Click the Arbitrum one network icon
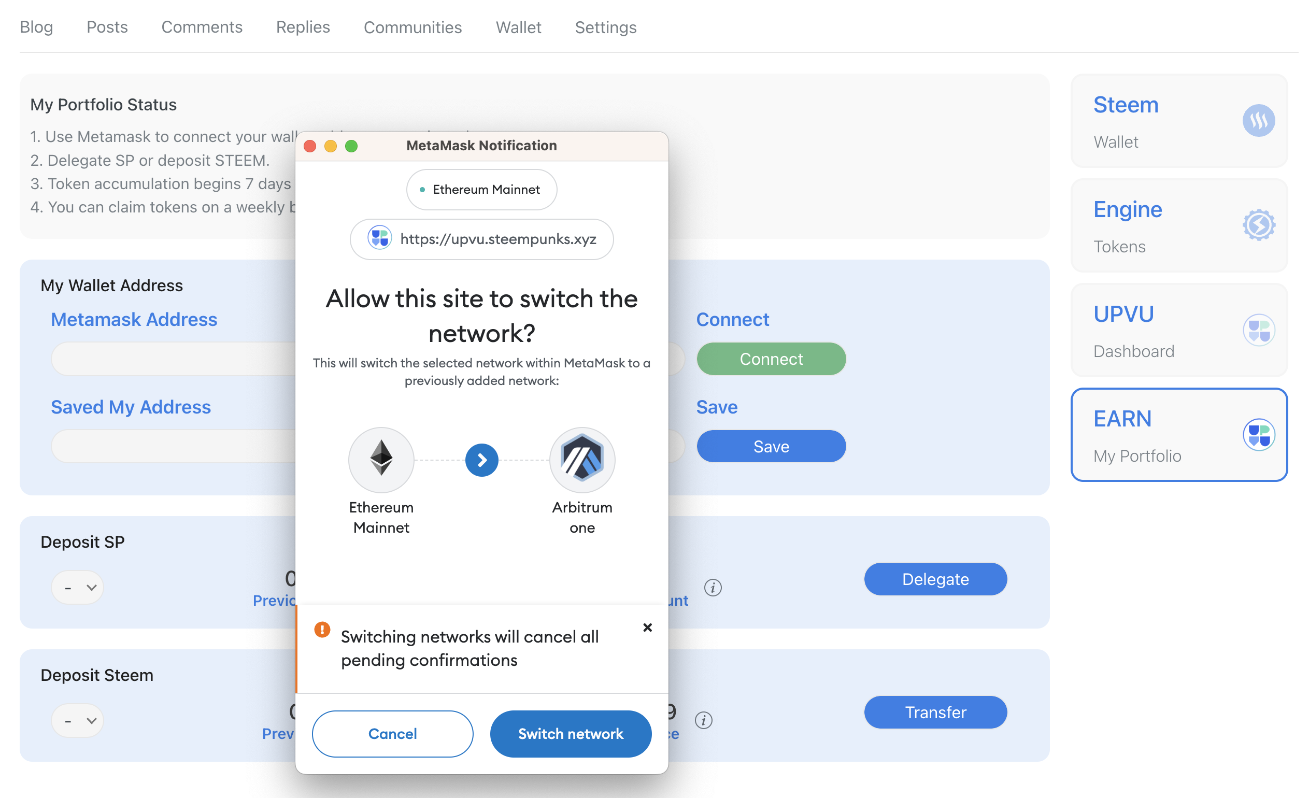The image size is (1309, 798). click(x=582, y=460)
